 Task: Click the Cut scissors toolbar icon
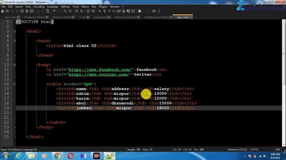38,11
